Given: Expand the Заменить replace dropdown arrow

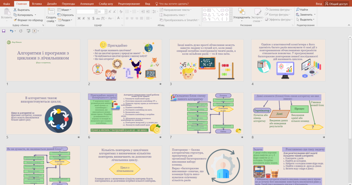Looking at the screenshot, I should coord(315,15).
